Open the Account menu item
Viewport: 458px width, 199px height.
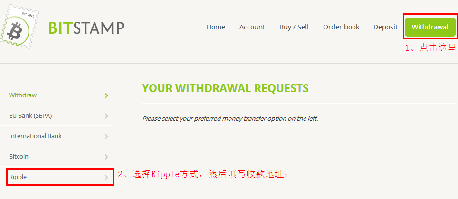pos(252,27)
